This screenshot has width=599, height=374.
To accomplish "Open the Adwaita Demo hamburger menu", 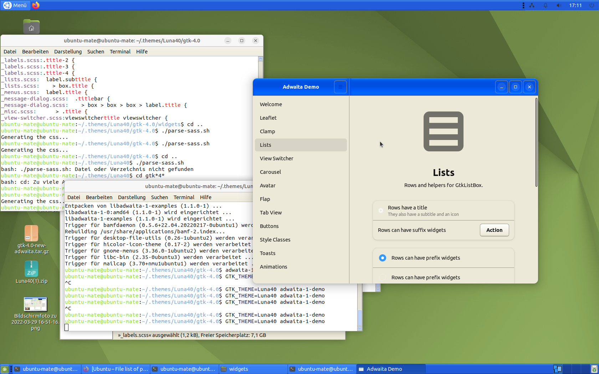I will click(340, 87).
